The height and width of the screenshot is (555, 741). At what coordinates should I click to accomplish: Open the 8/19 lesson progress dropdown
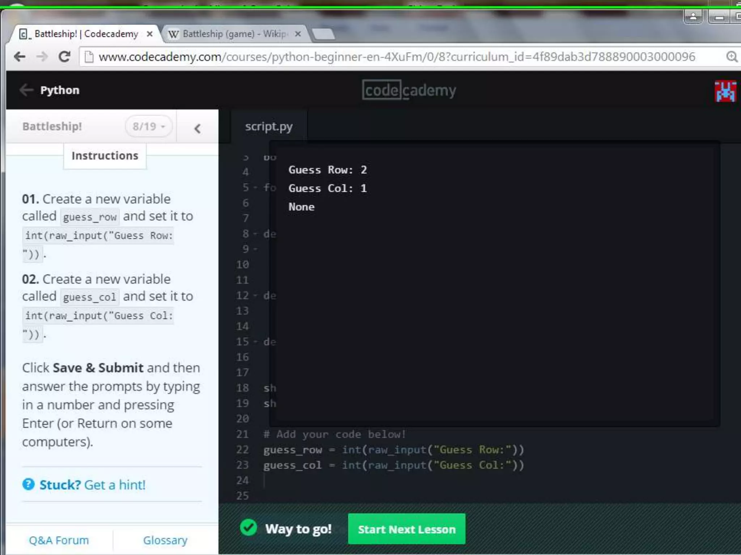(148, 126)
